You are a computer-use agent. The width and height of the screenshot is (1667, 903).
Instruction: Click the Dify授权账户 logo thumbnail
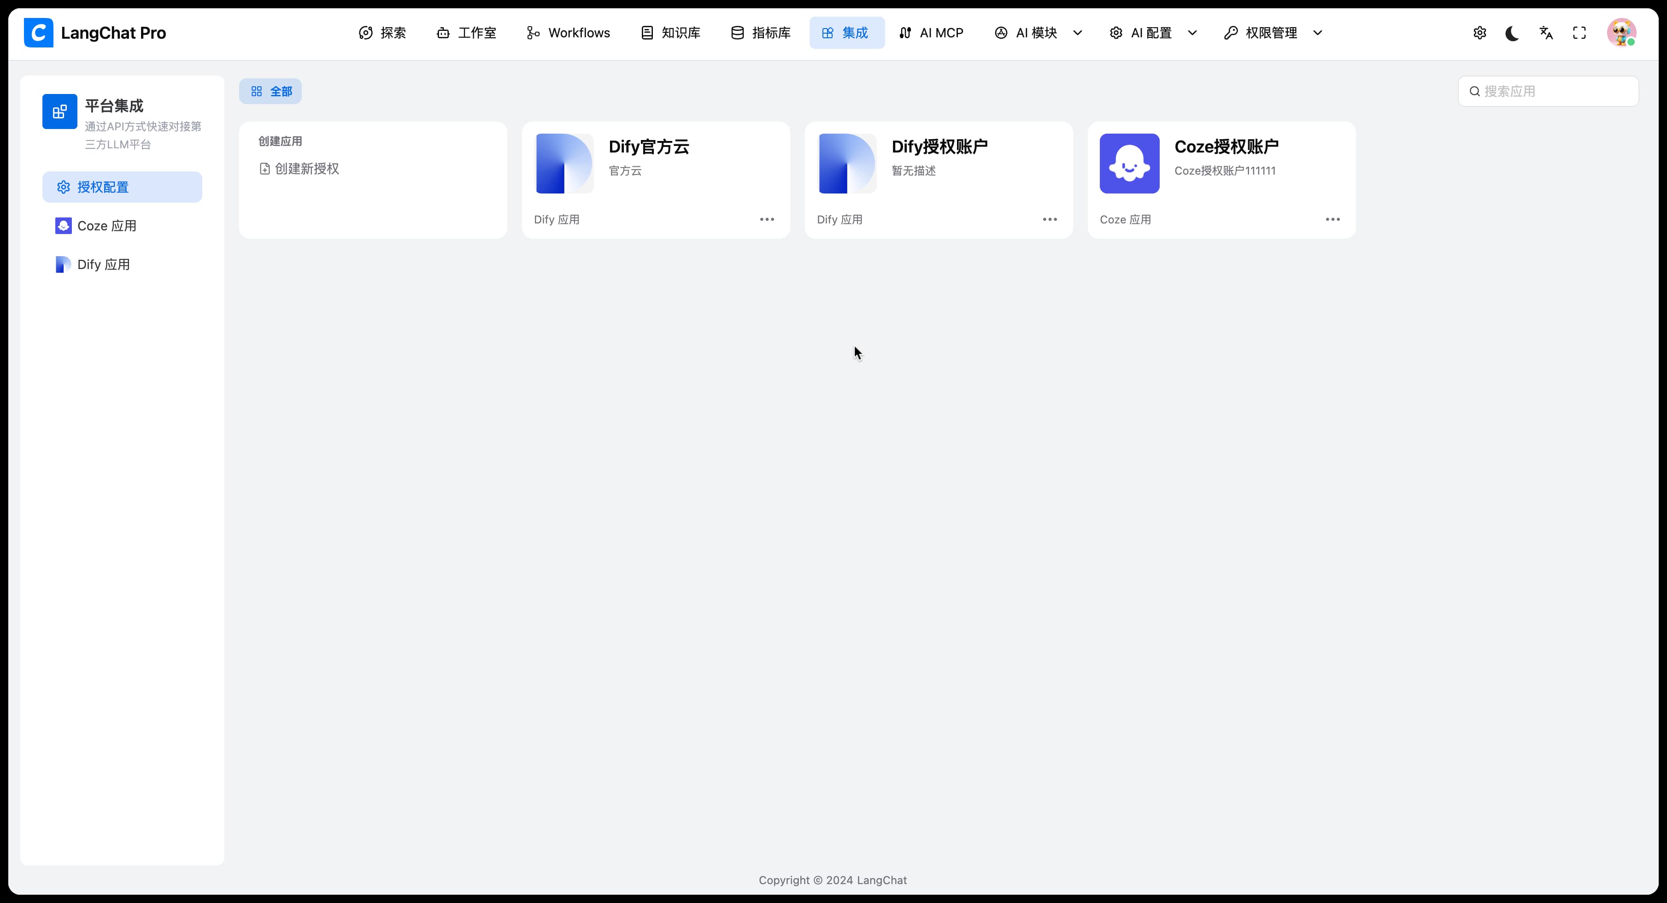click(x=847, y=164)
